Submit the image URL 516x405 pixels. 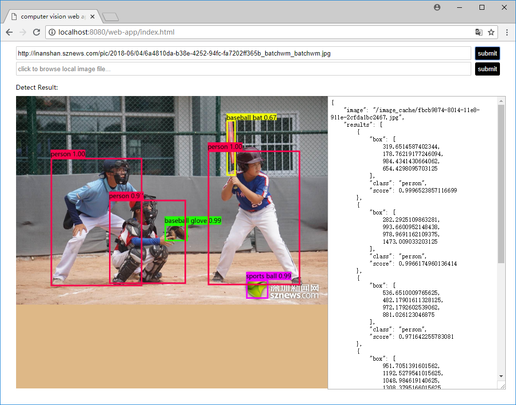[487, 54]
